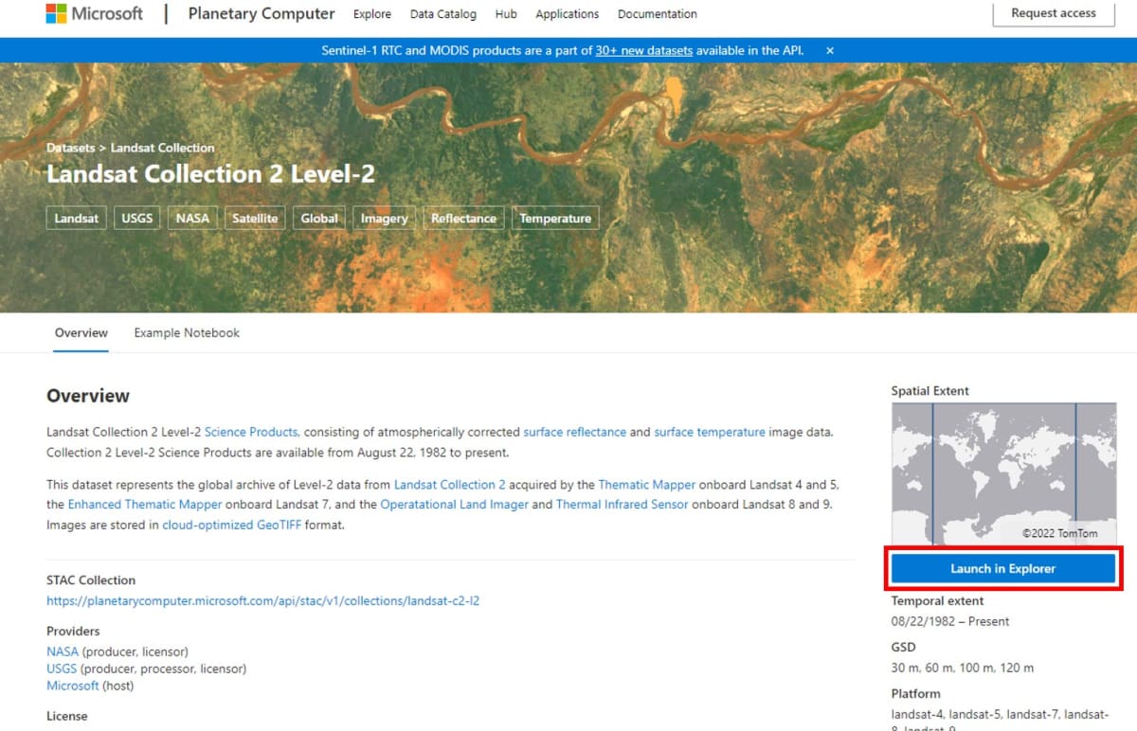1137x731 pixels.
Task: Select the Reflectance tag
Action: point(463,218)
